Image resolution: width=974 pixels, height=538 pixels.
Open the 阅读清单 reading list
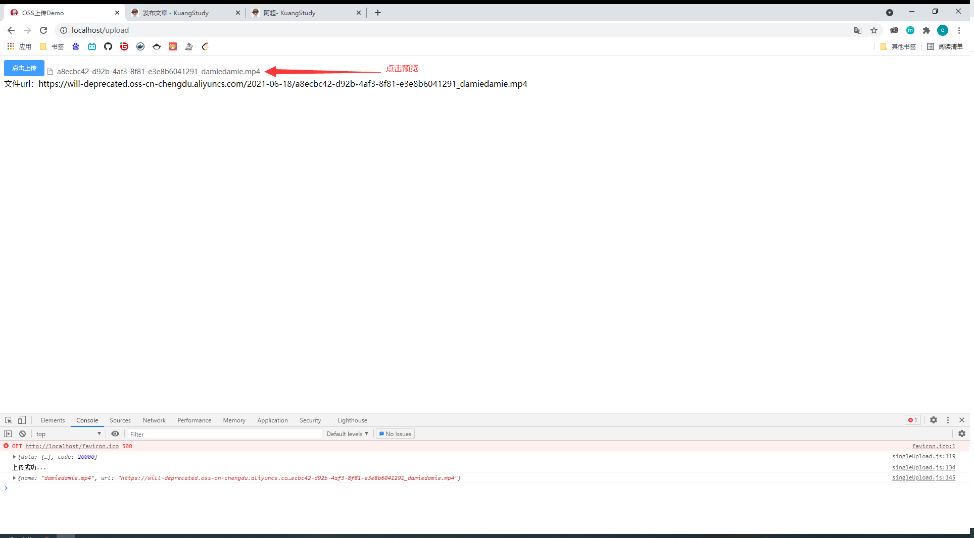point(945,46)
